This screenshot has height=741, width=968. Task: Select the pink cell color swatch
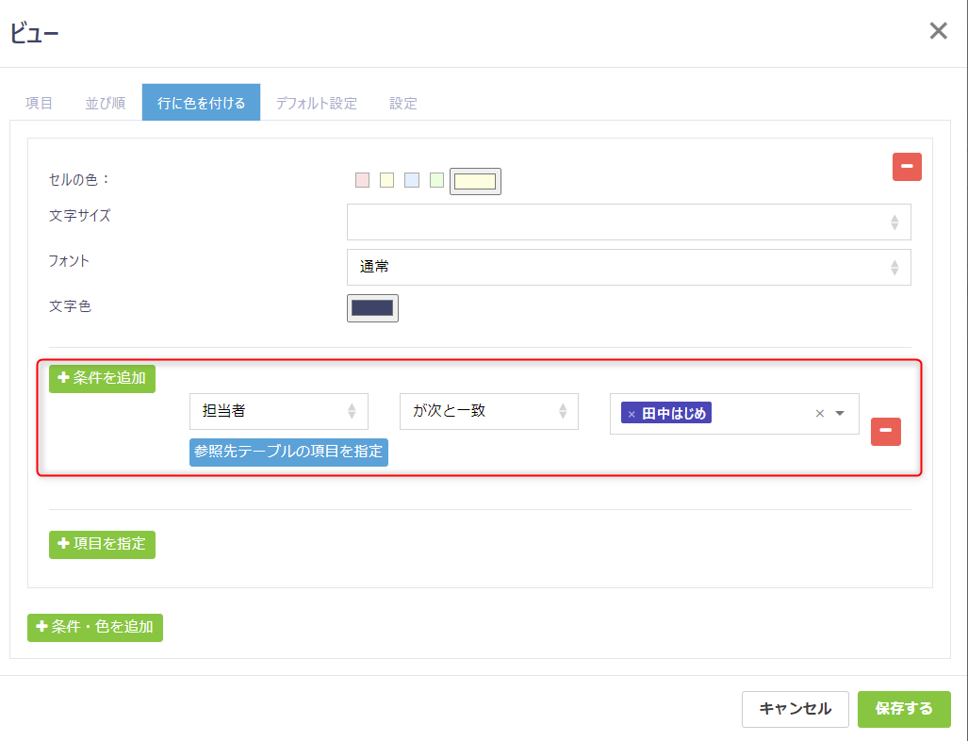tap(362, 180)
